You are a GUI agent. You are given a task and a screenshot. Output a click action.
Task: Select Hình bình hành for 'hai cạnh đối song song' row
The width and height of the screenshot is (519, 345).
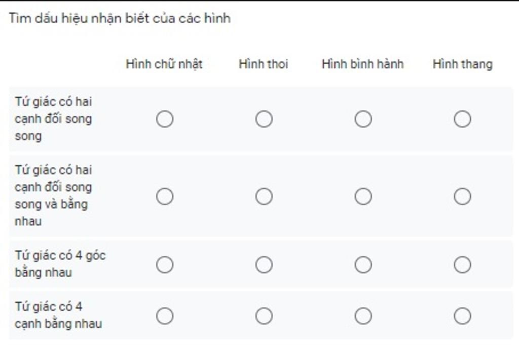tap(363, 119)
